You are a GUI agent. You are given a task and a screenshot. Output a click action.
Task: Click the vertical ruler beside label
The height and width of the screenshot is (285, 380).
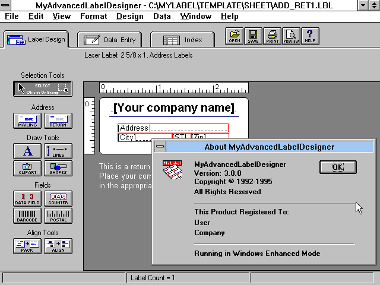pos(90,125)
